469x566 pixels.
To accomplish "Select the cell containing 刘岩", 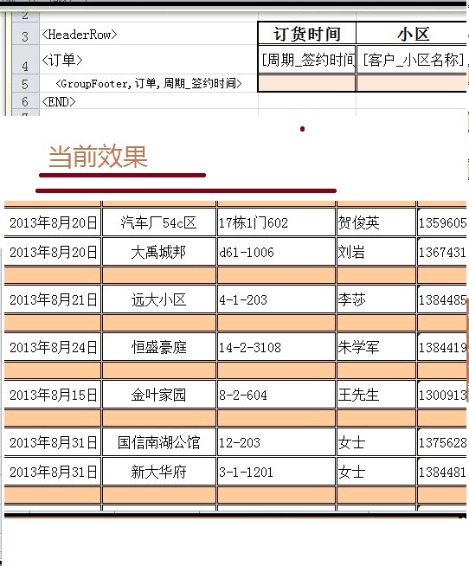I will click(376, 252).
